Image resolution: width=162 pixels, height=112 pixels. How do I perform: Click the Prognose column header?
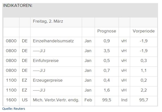click(107, 31)
